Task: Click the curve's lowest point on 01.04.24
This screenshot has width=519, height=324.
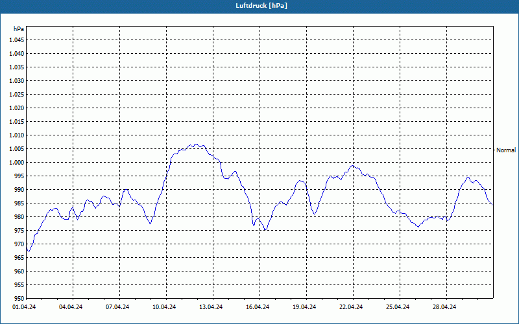Action: pyautogui.click(x=29, y=251)
